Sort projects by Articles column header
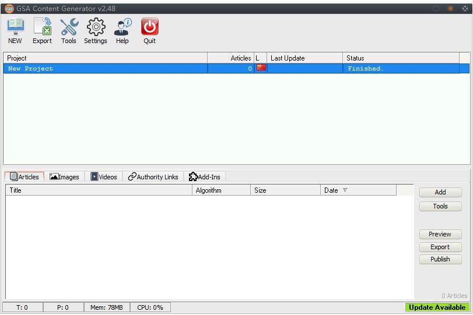 [x=231, y=58]
